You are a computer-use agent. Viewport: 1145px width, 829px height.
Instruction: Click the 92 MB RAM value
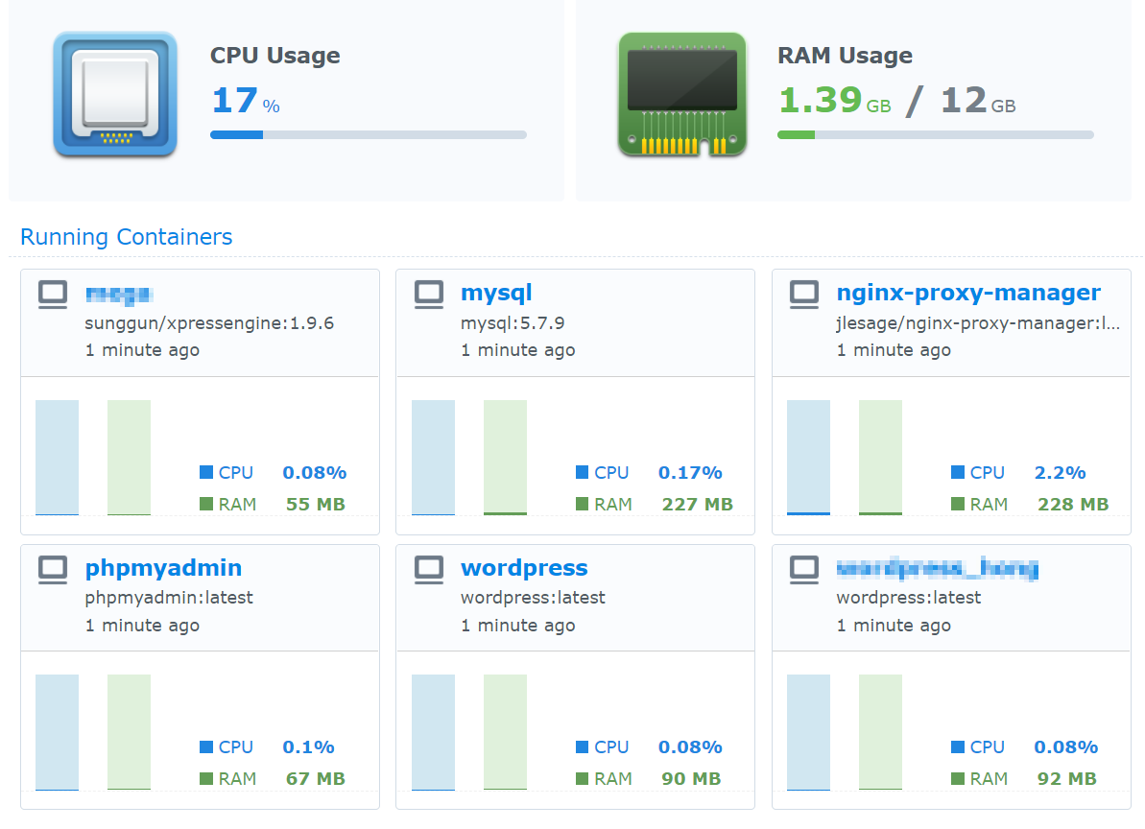[1067, 779]
